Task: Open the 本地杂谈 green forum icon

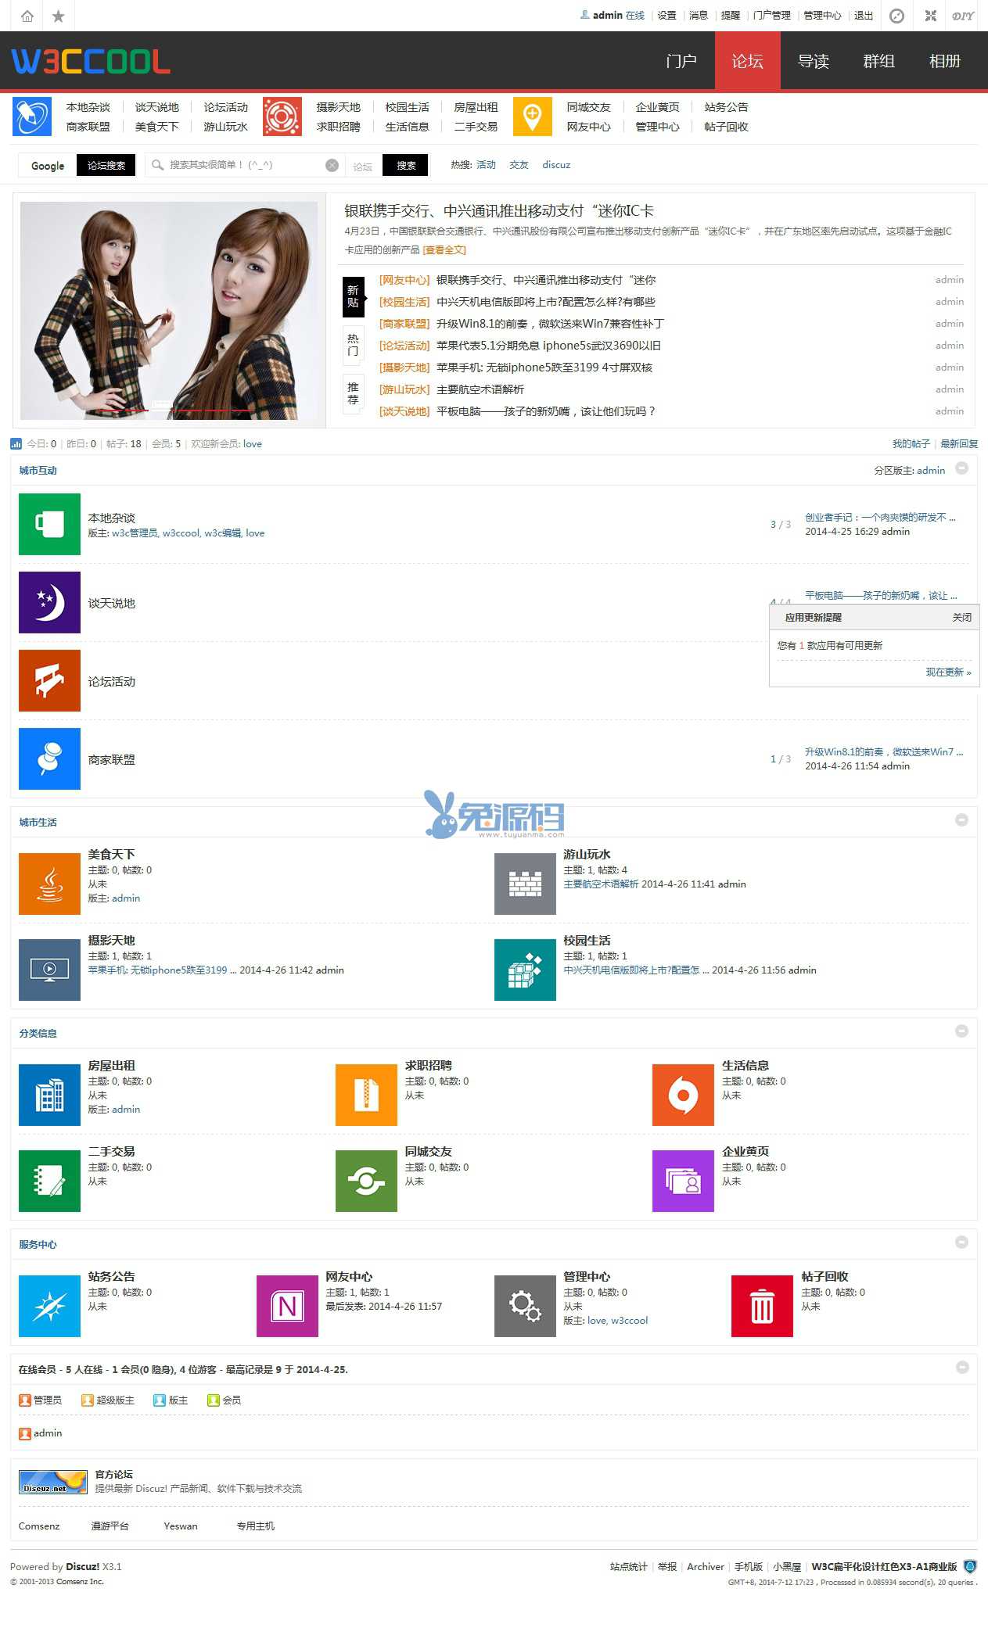Action: (49, 524)
